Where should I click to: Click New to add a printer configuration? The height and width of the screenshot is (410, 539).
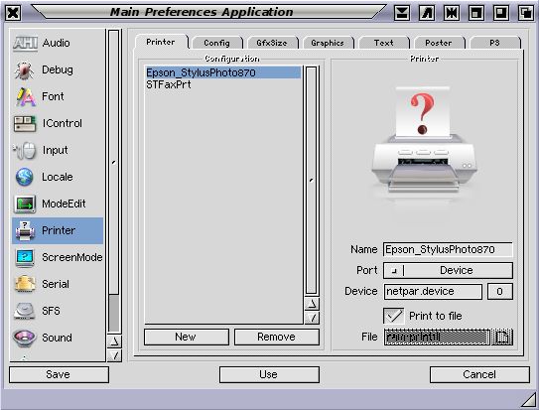[x=187, y=337]
